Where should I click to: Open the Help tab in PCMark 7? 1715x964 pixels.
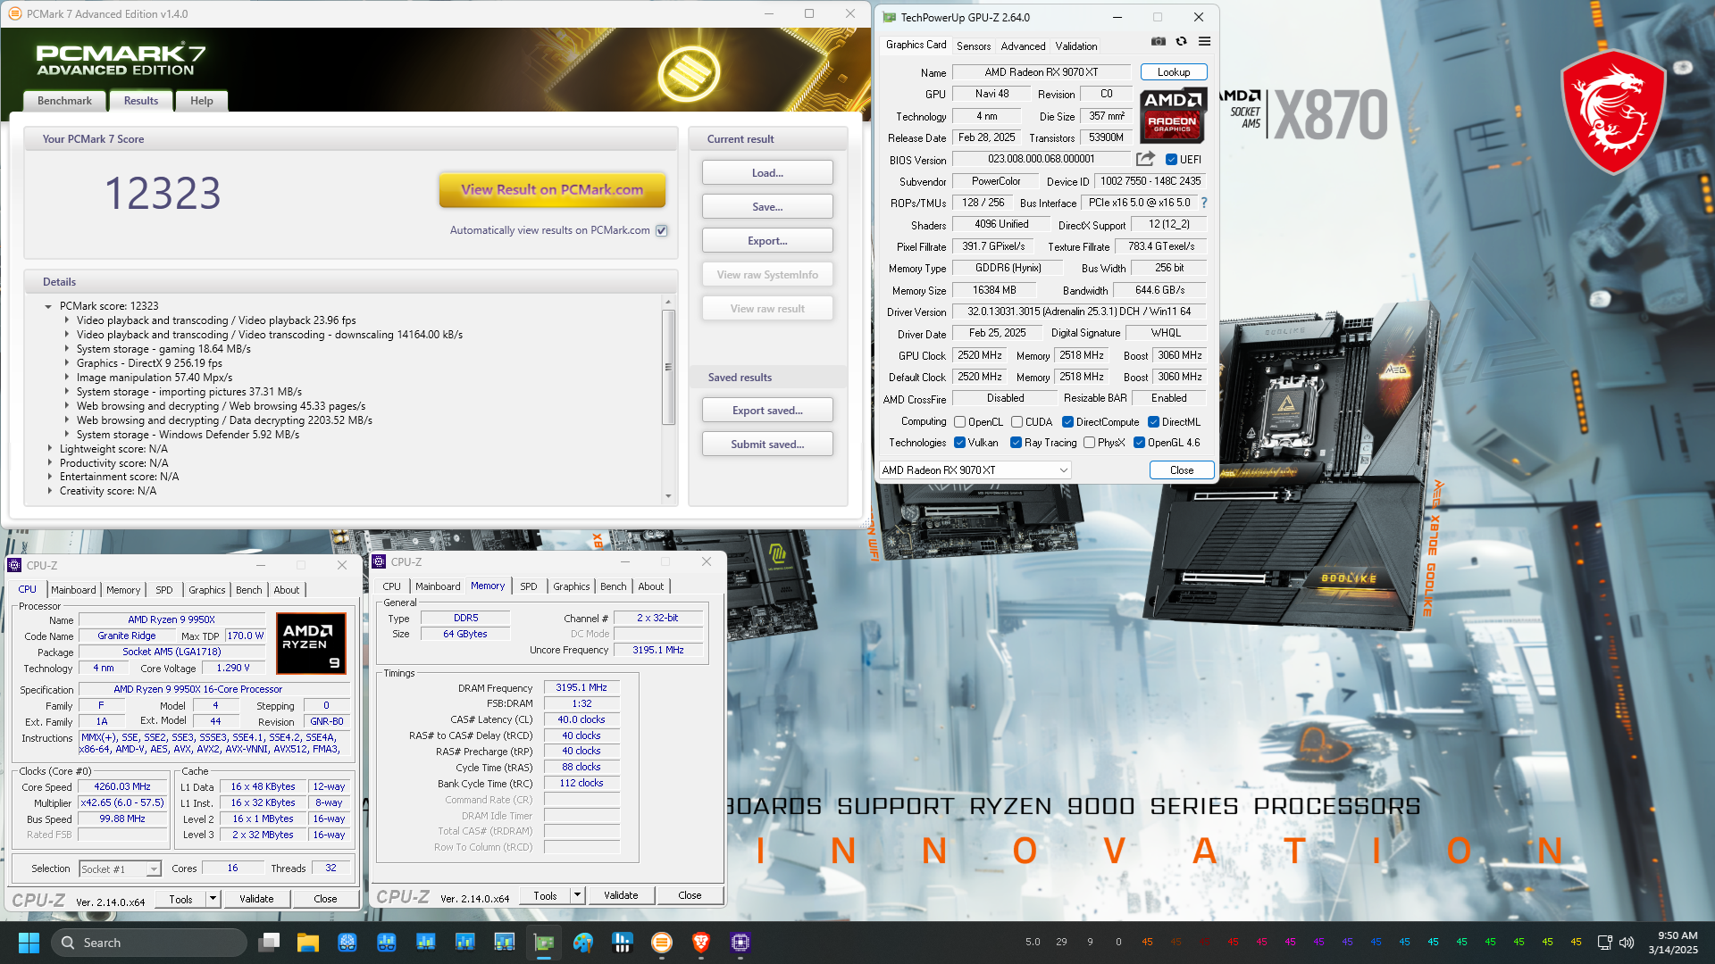[x=202, y=101]
